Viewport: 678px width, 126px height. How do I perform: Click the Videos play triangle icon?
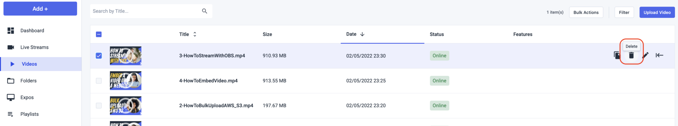(12, 64)
